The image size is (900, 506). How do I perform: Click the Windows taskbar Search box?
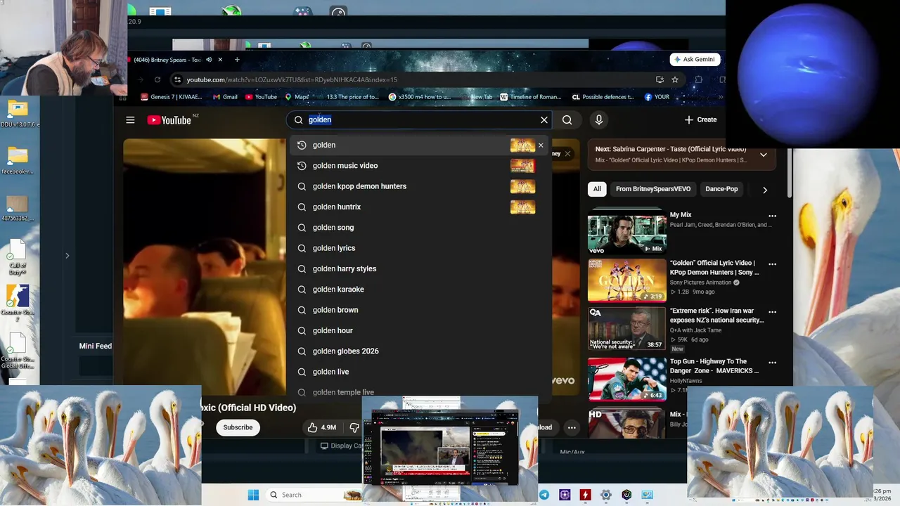(x=314, y=495)
